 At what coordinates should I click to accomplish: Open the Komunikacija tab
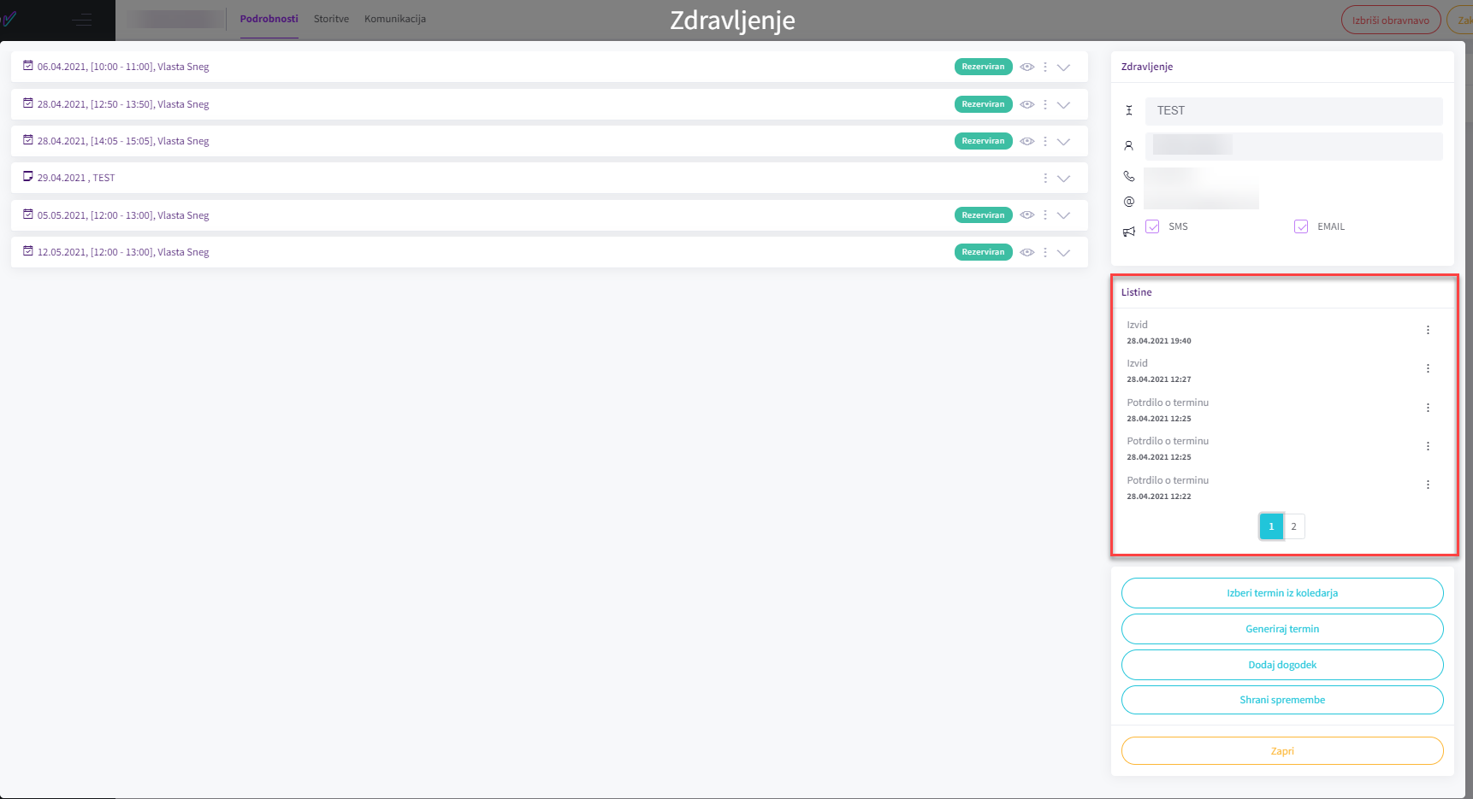[x=394, y=19]
